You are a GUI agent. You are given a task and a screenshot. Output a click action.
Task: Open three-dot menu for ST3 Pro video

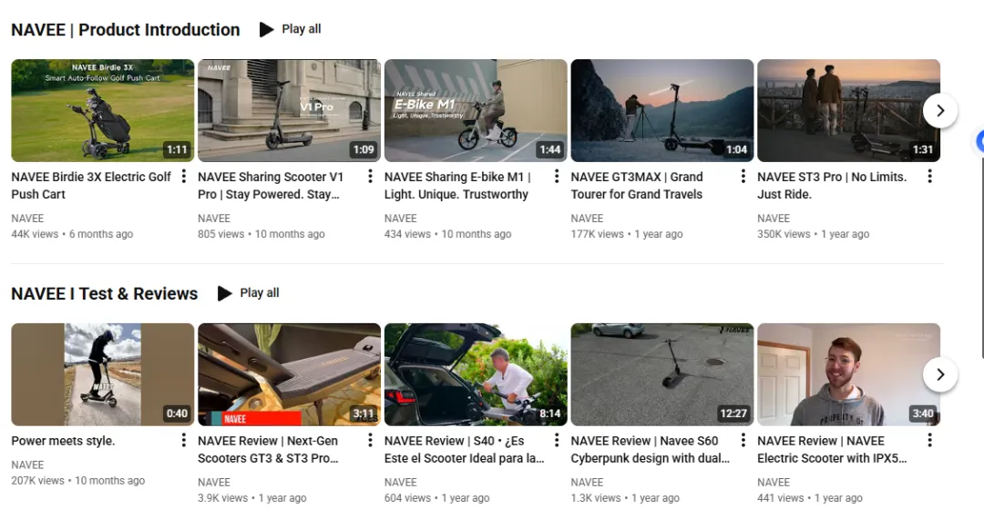click(x=929, y=177)
